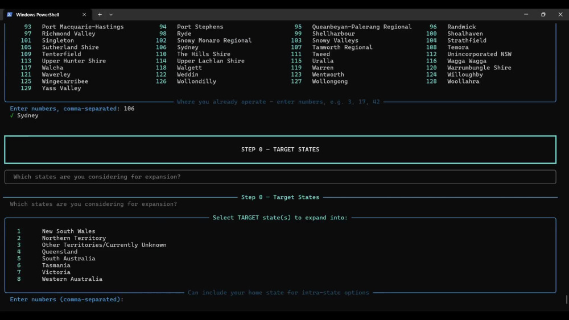The width and height of the screenshot is (569, 320).
Task: Click the 'Tasmania' option
Action: [56, 265]
